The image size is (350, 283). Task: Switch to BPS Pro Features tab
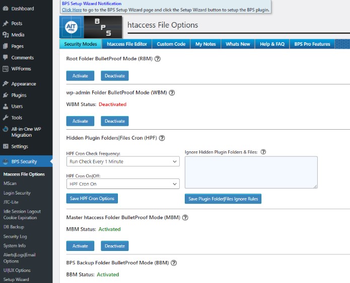312,44
